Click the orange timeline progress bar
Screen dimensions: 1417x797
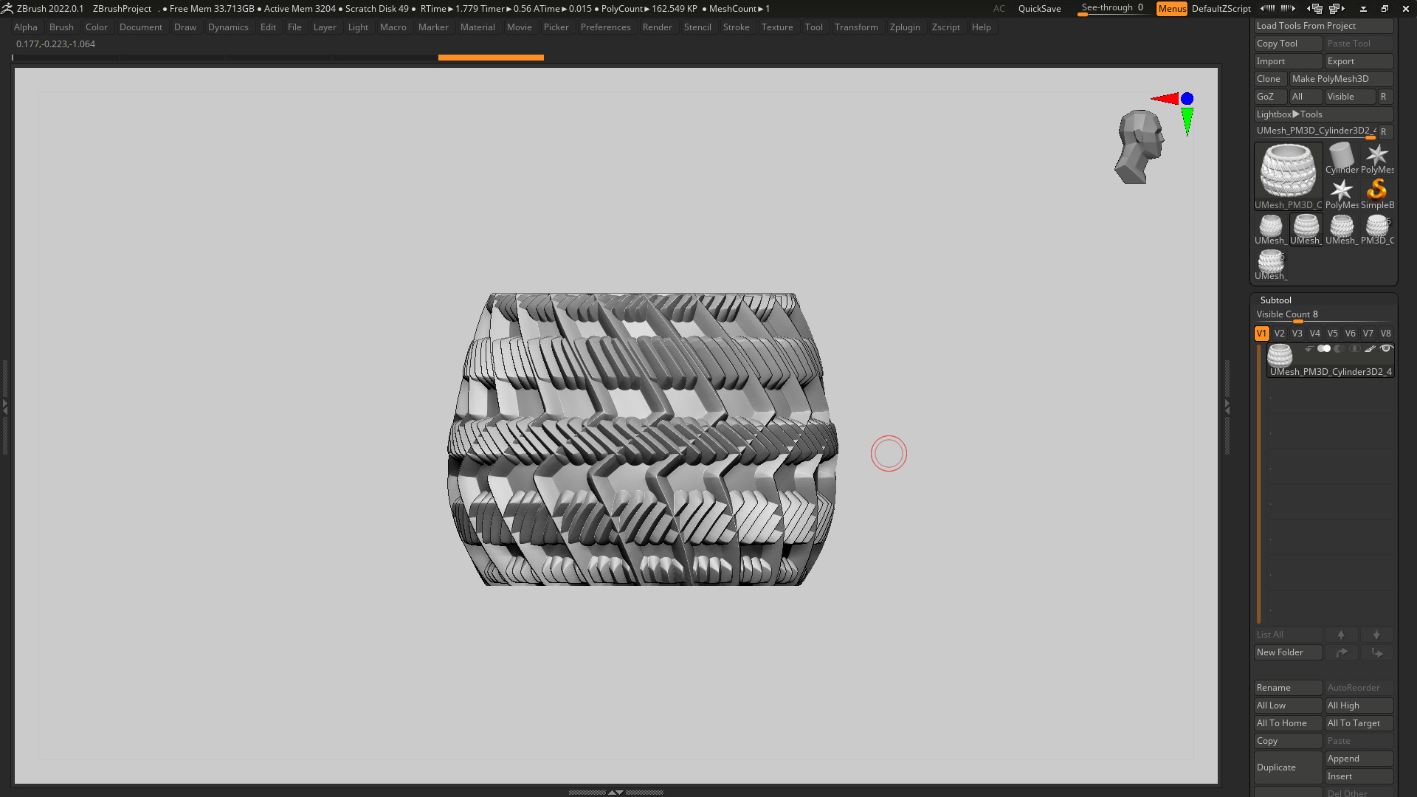click(491, 58)
